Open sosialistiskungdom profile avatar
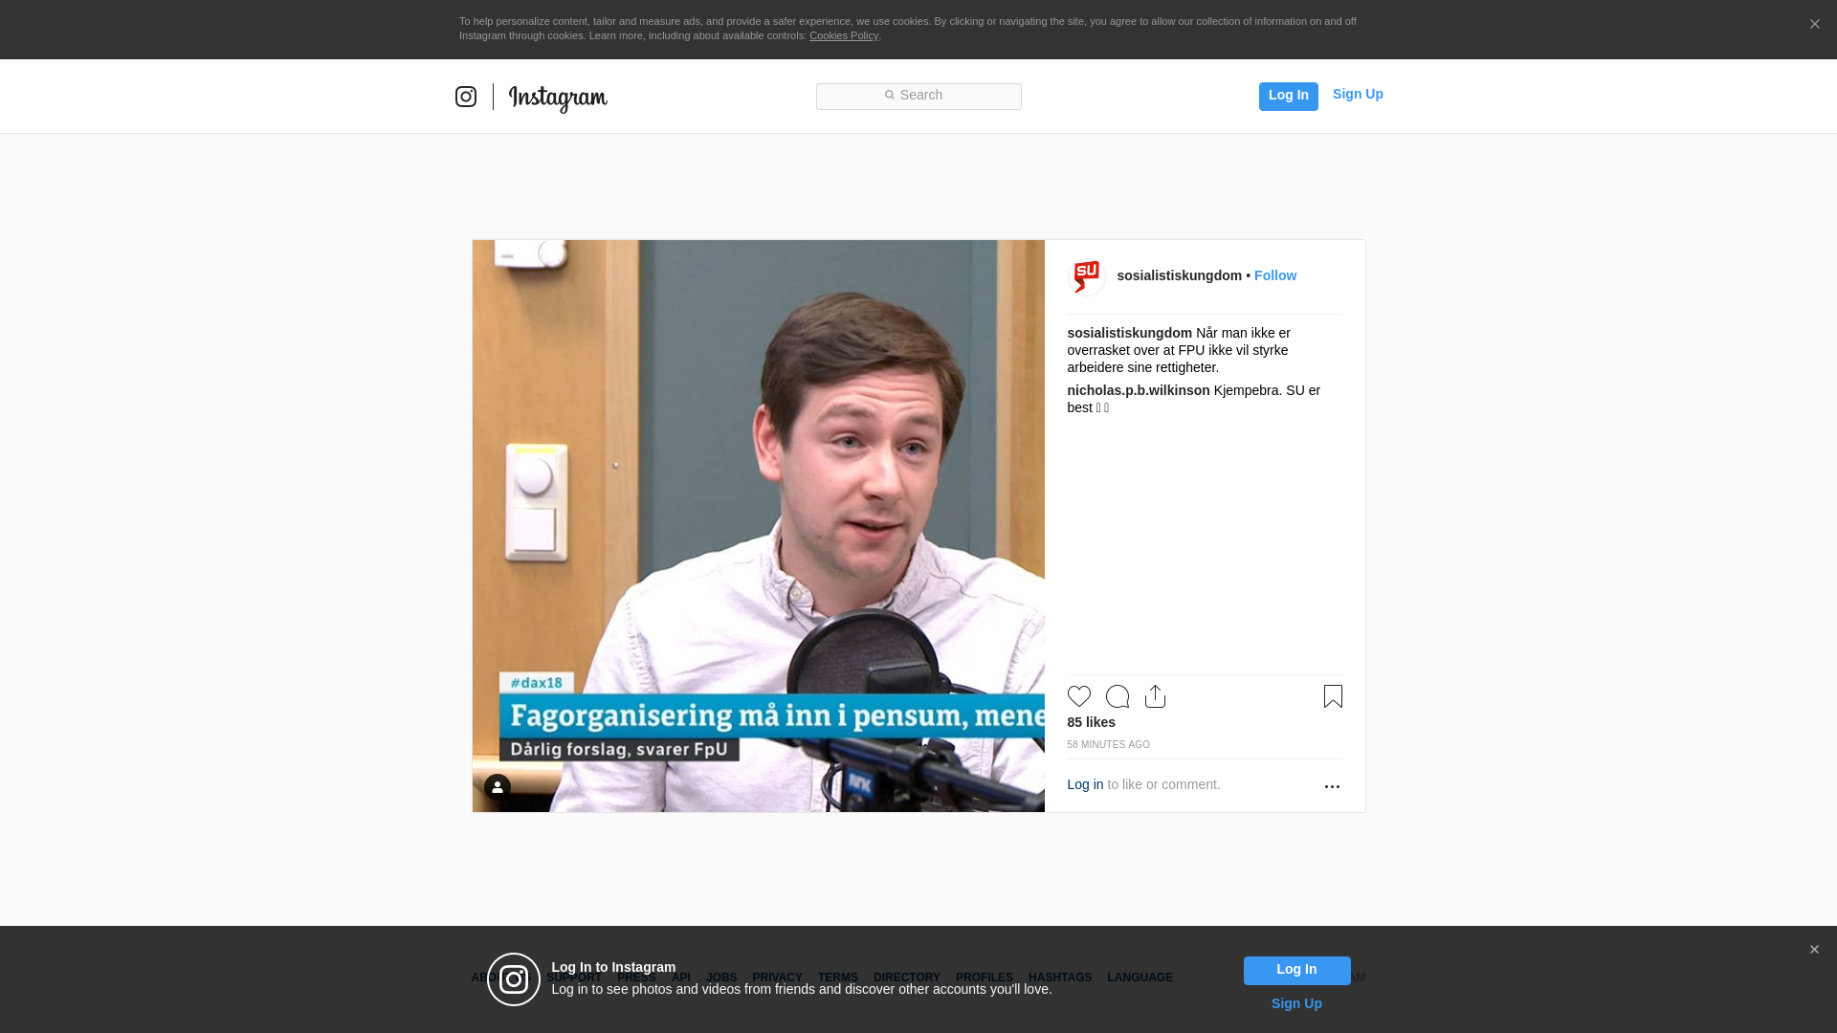The height and width of the screenshot is (1033, 1837). pos(1086,277)
